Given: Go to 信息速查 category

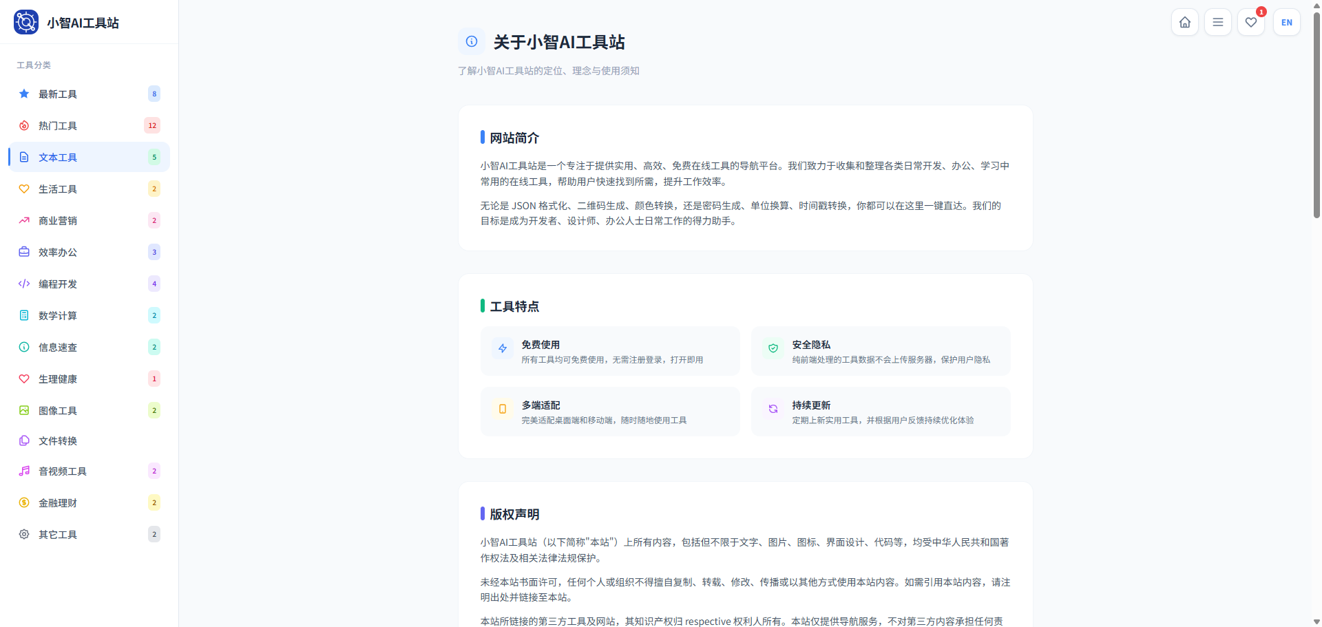Looking at the screenshot, I should (89, 347).
